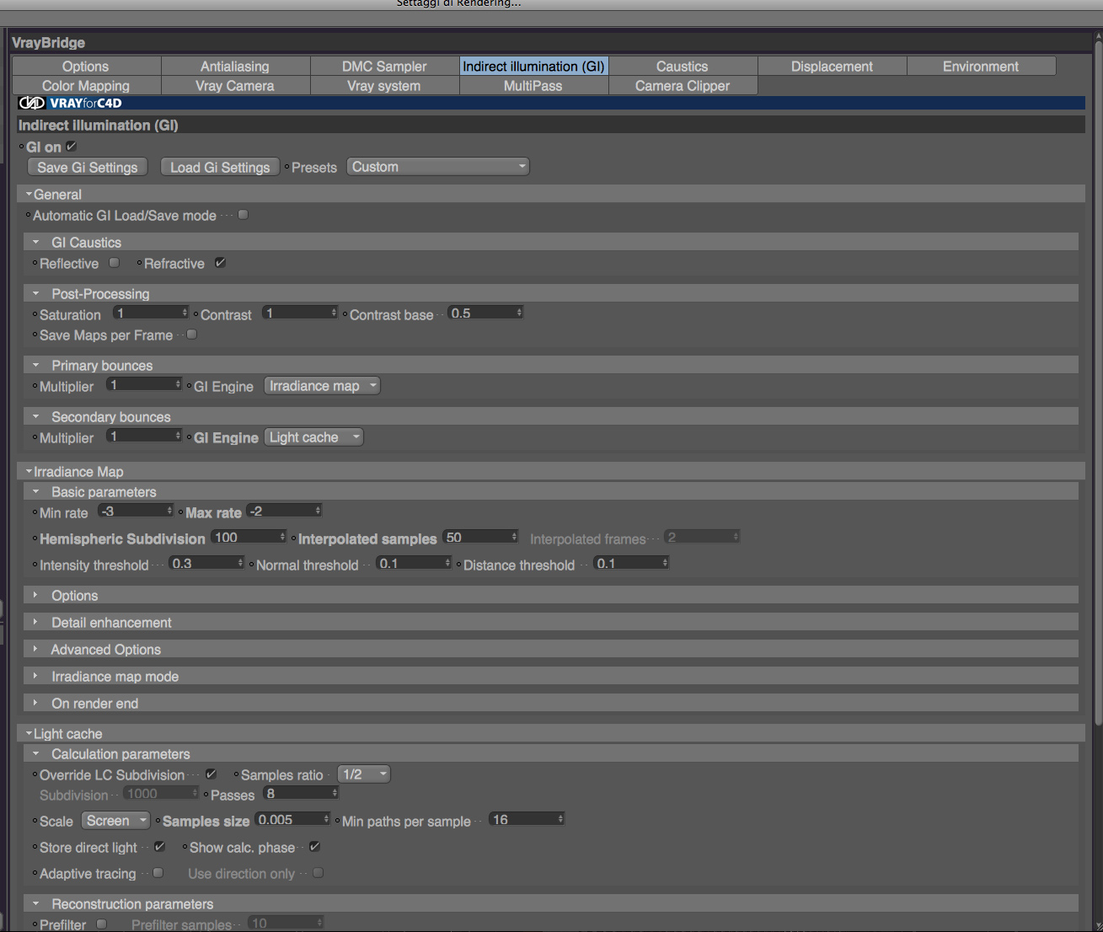Click the Interpolated samples field
1103x932 pixels.
pyautogui.click(x=481, y=538)
